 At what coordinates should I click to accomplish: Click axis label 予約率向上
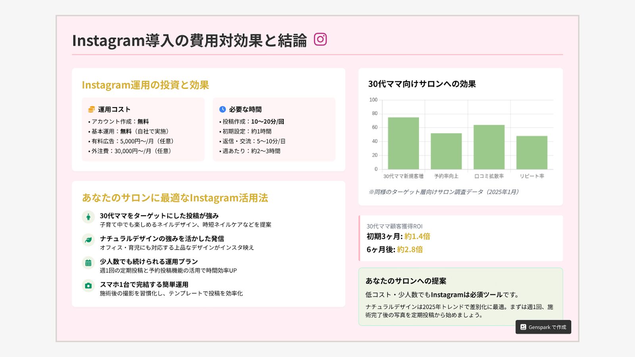[446, 176]
